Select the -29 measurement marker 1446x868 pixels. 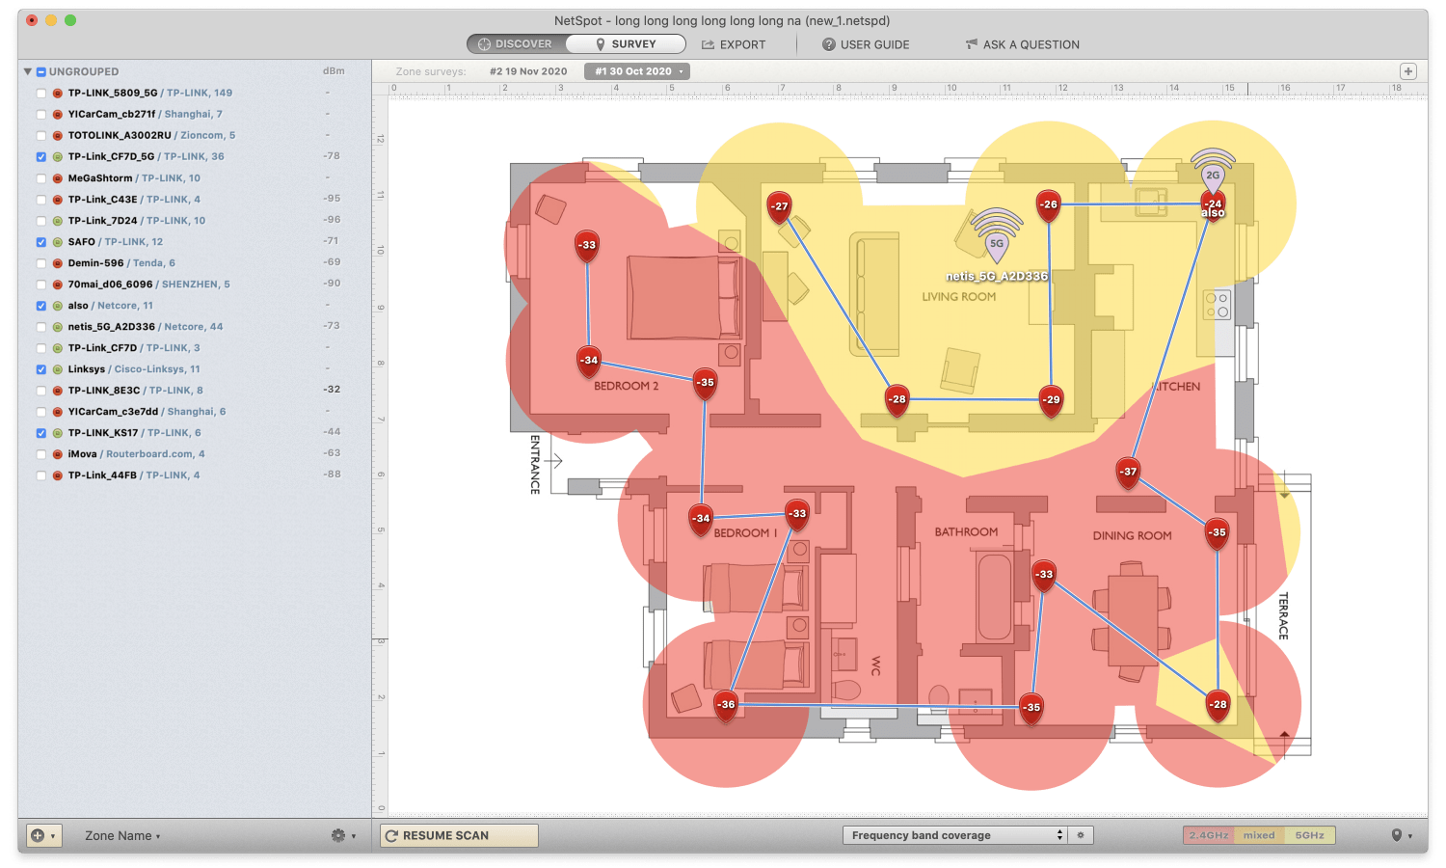(x=1051, y=400)
